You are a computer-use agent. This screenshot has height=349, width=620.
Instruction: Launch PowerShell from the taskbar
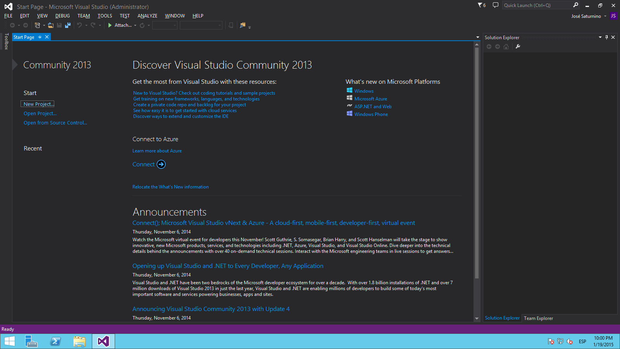click(55, 341)
